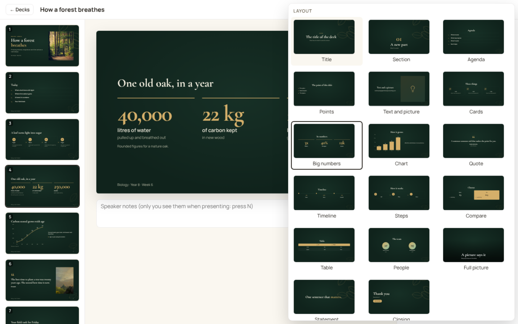The height and width of the screenshot is (324, 518).
Task: Apply the Points layout
Action: 327,93
